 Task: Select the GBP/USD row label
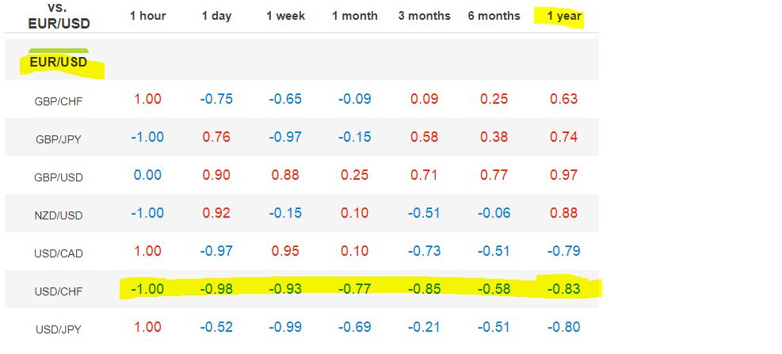[x=58, y=177]
